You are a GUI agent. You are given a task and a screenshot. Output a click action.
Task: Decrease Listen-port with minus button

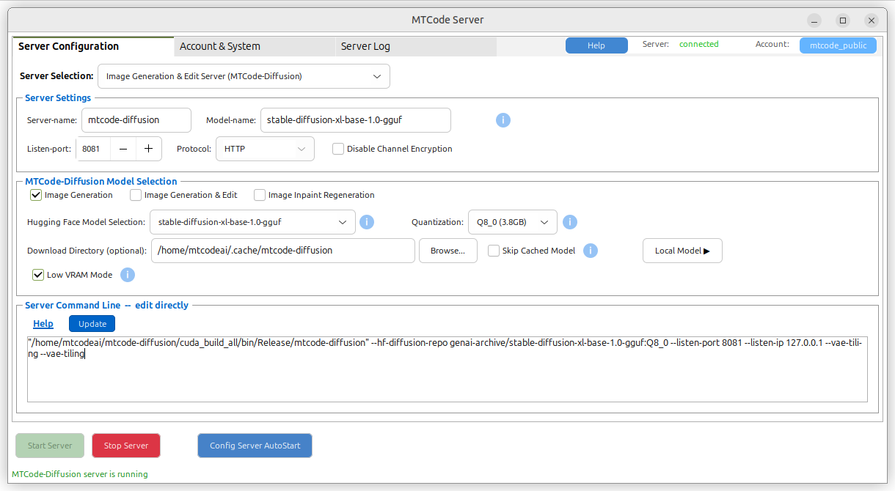pos(123,149)
